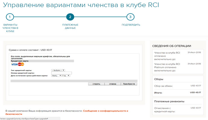This screenshot has height=120, width=208.
Task: Click 'Сумма к оплате составит : USD 43.17'
Action: point(30,50)
